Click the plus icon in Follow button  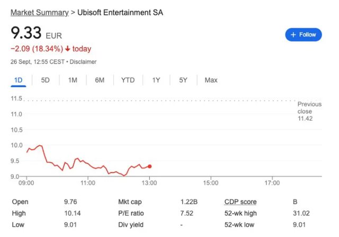click(x=294, y=34)
